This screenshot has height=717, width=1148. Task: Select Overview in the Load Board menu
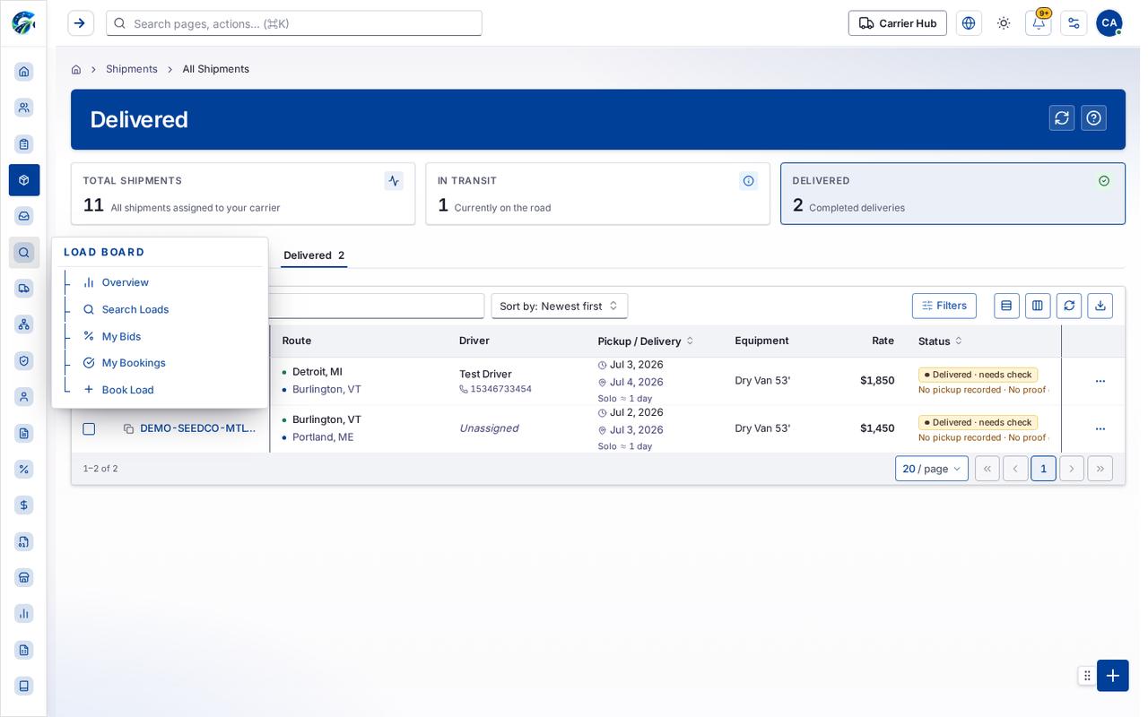click(x=126, y=282)
